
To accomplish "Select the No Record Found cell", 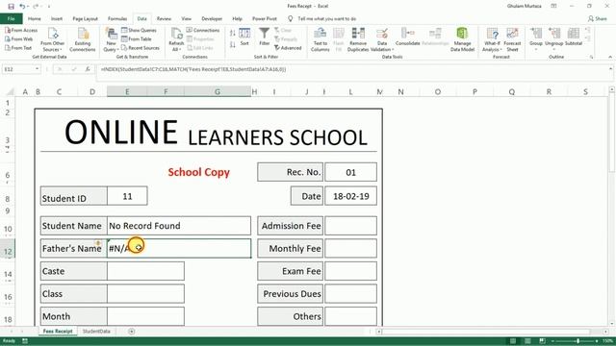I will (x=179, y=226).
